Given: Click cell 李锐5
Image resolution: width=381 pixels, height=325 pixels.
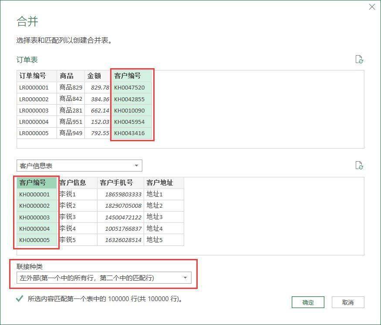Looking at the screenshot, I should pos(77,240).
